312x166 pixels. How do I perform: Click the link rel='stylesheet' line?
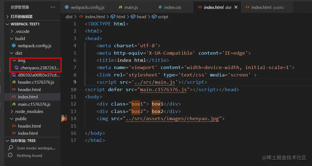click(177, 75)
